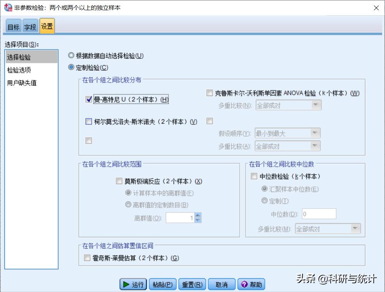The height and width of the screenshot is (292, 385).
Task: Click inside the 中位数(D) input field
Action: coord(319,213)
